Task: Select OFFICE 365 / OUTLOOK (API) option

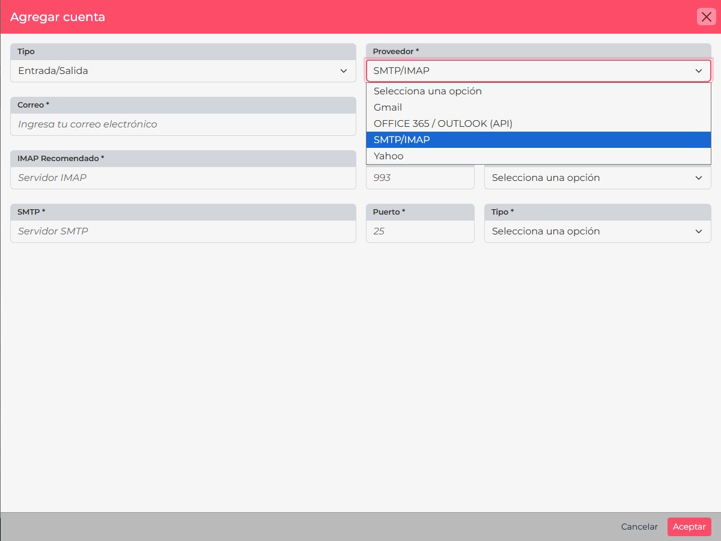Action: 538,123
